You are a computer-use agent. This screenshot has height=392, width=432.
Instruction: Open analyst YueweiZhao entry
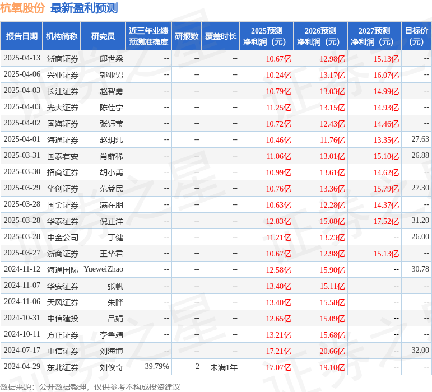point(104,269)
